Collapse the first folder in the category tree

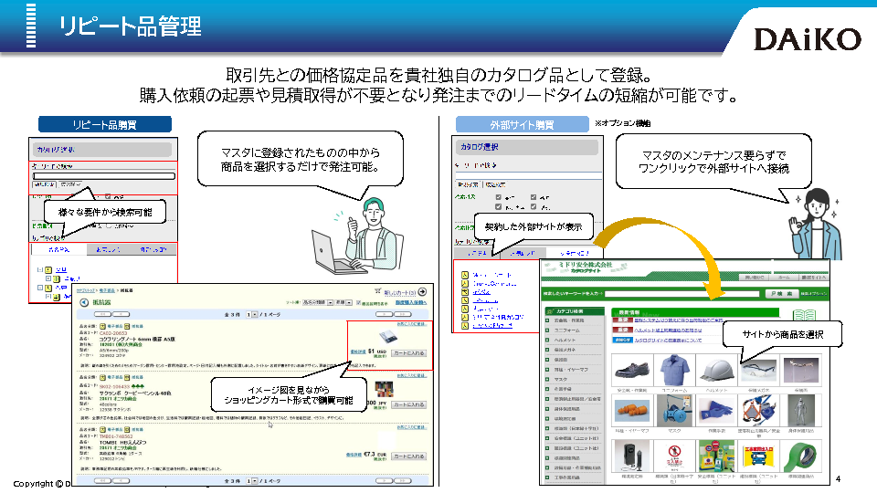pos(40,270)
